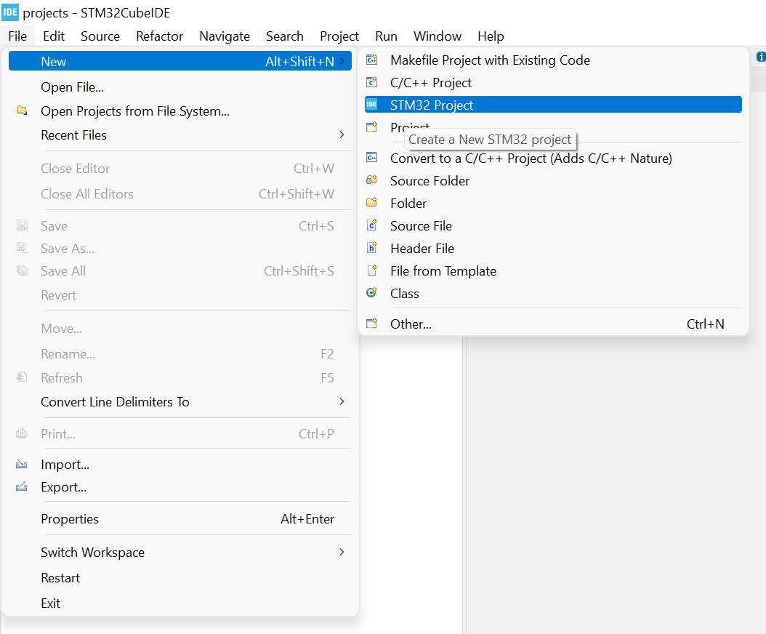Viewport: 766px width, 634px height.
Task: Choose Export... from the File menu
Action: [x=180, y=487]
